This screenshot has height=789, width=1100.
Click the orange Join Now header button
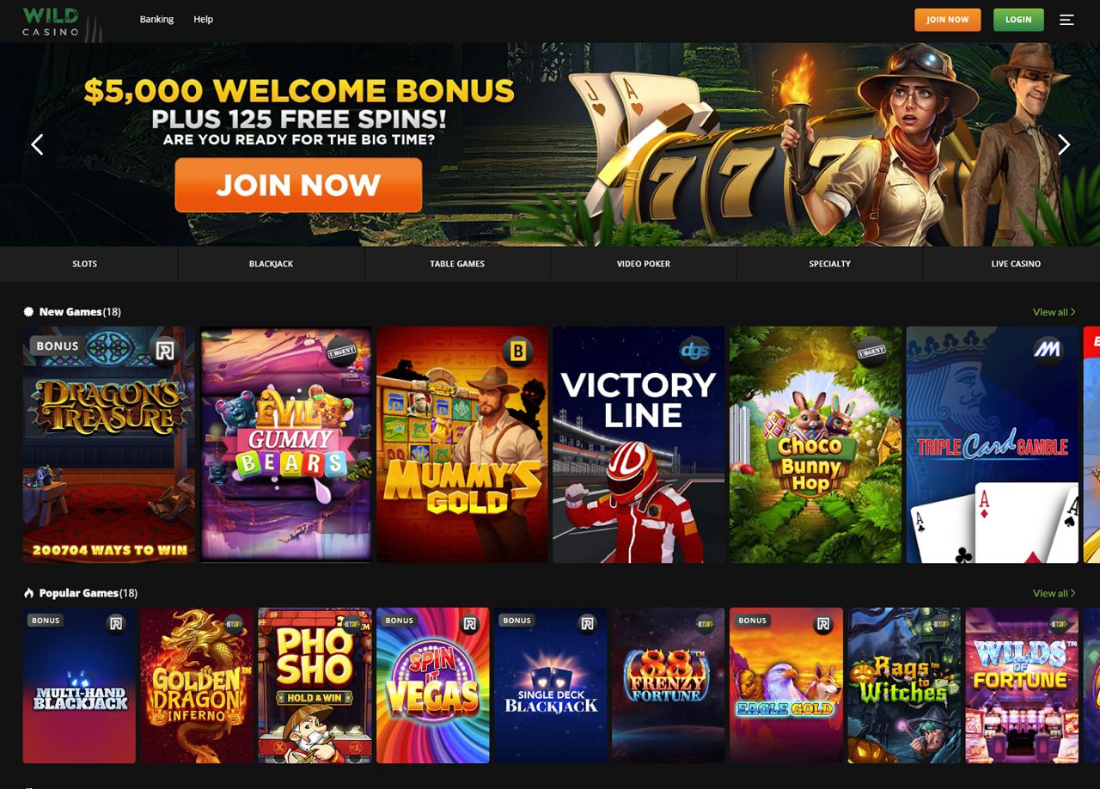coord(947,20)
